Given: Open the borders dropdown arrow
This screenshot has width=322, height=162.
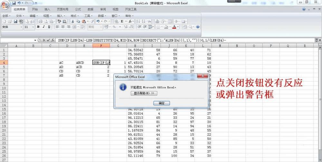Looking at the screenshot, I should pyautogui.click(x=161, y=27).
